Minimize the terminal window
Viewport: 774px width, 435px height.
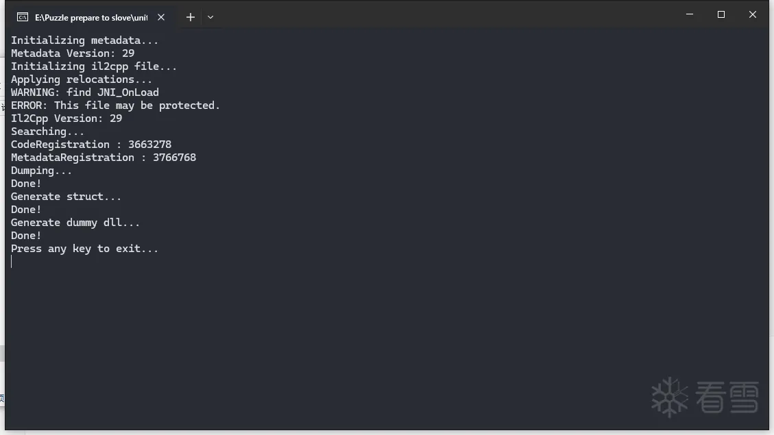click(x=689, y=14)
